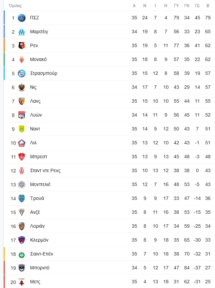Click the Στρασμπούρ team logo
Viewport: 215px width, 288px height.
tap(22, 74)
